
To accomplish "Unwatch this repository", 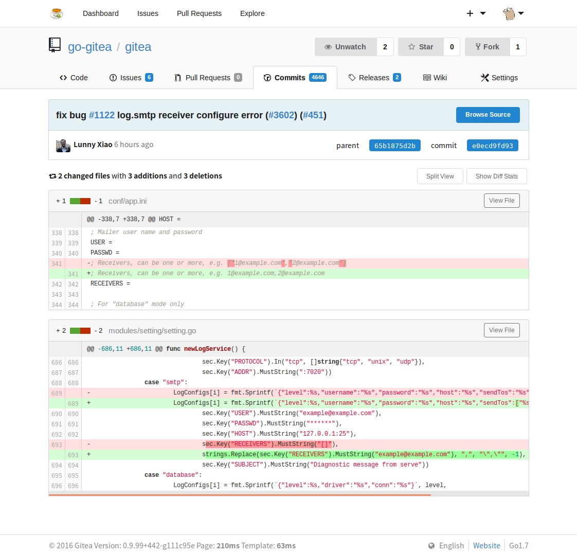I will (x=346, y=47).
